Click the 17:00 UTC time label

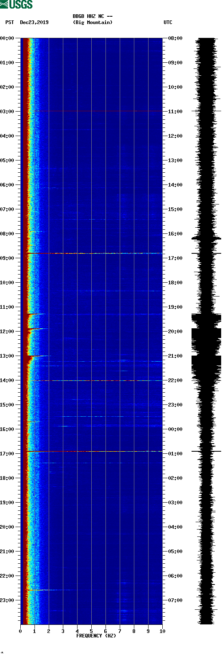tap(175, 258)
